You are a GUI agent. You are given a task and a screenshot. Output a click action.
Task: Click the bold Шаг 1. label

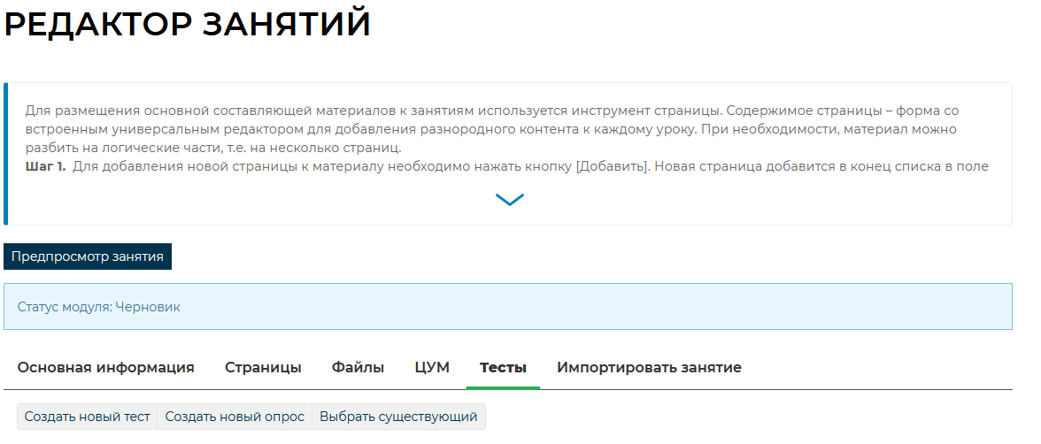pyautogui.click(x=45, y=166)
